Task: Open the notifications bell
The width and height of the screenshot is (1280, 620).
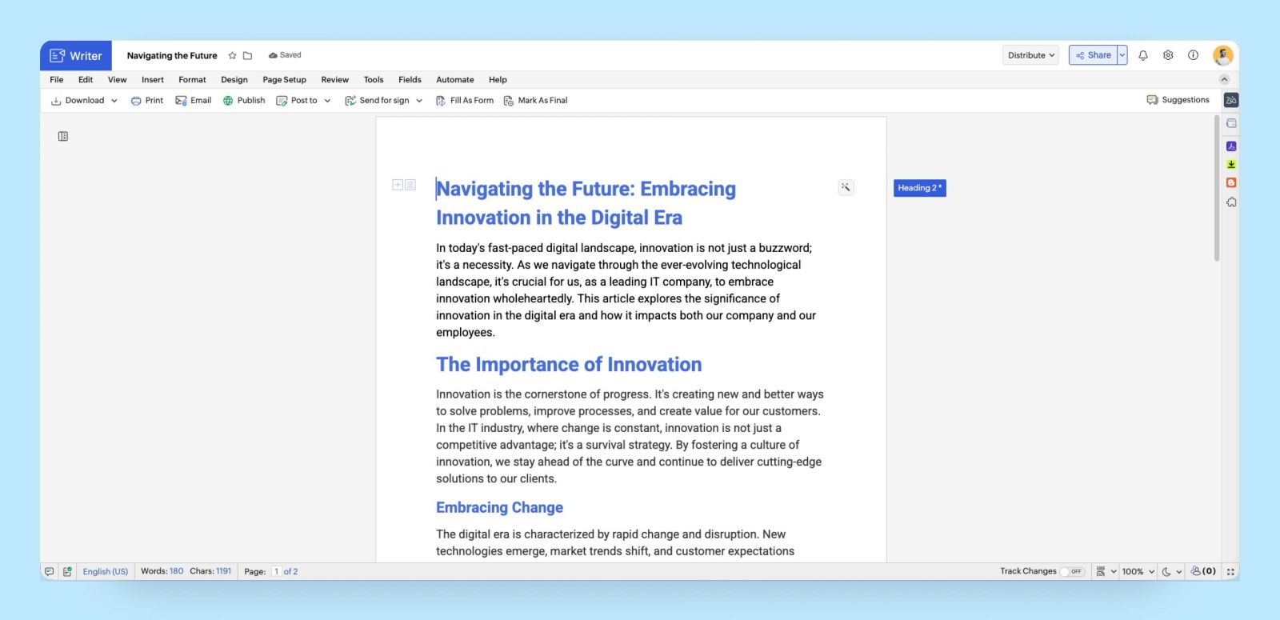Action: pos(1143,55)
